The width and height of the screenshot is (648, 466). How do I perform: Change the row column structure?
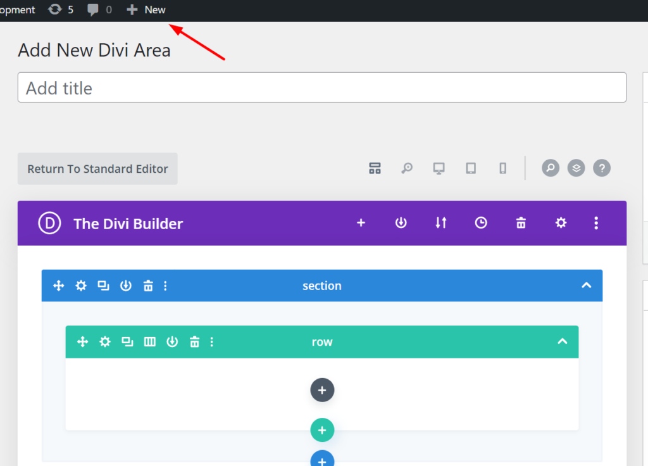(x=149, y=342)
